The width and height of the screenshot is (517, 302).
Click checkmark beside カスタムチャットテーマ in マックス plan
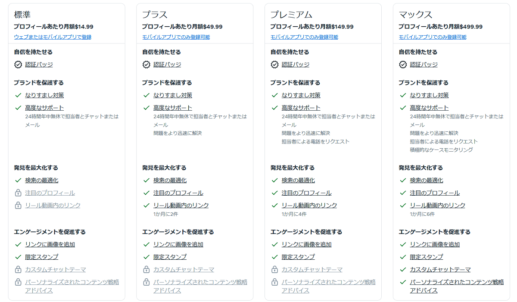click(403, 270)
